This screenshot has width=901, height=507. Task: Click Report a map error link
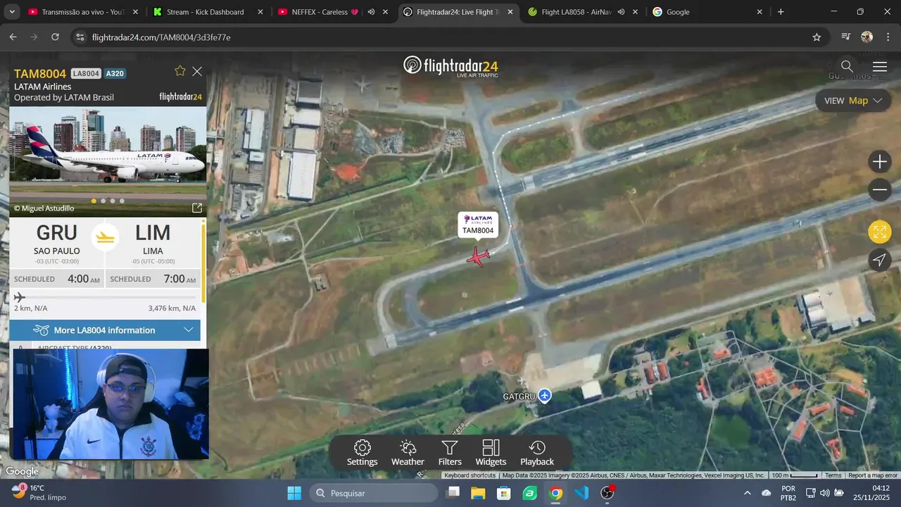(x=872, y=475)
